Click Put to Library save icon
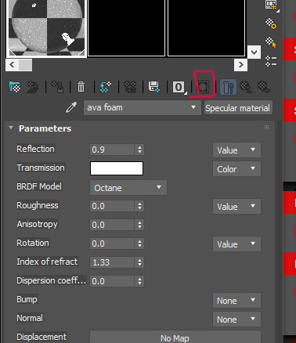Viewport: 296px width, 343px height. (154, 87)
